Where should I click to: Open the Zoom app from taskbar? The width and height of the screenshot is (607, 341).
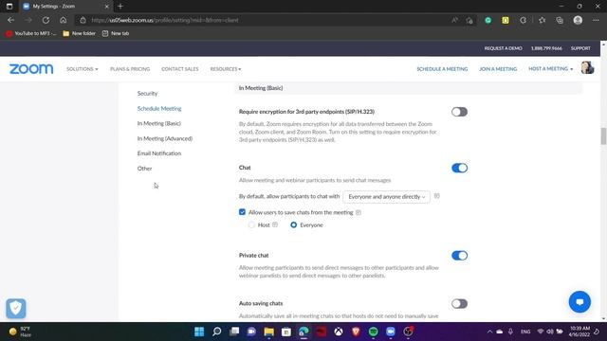(391, 332)
